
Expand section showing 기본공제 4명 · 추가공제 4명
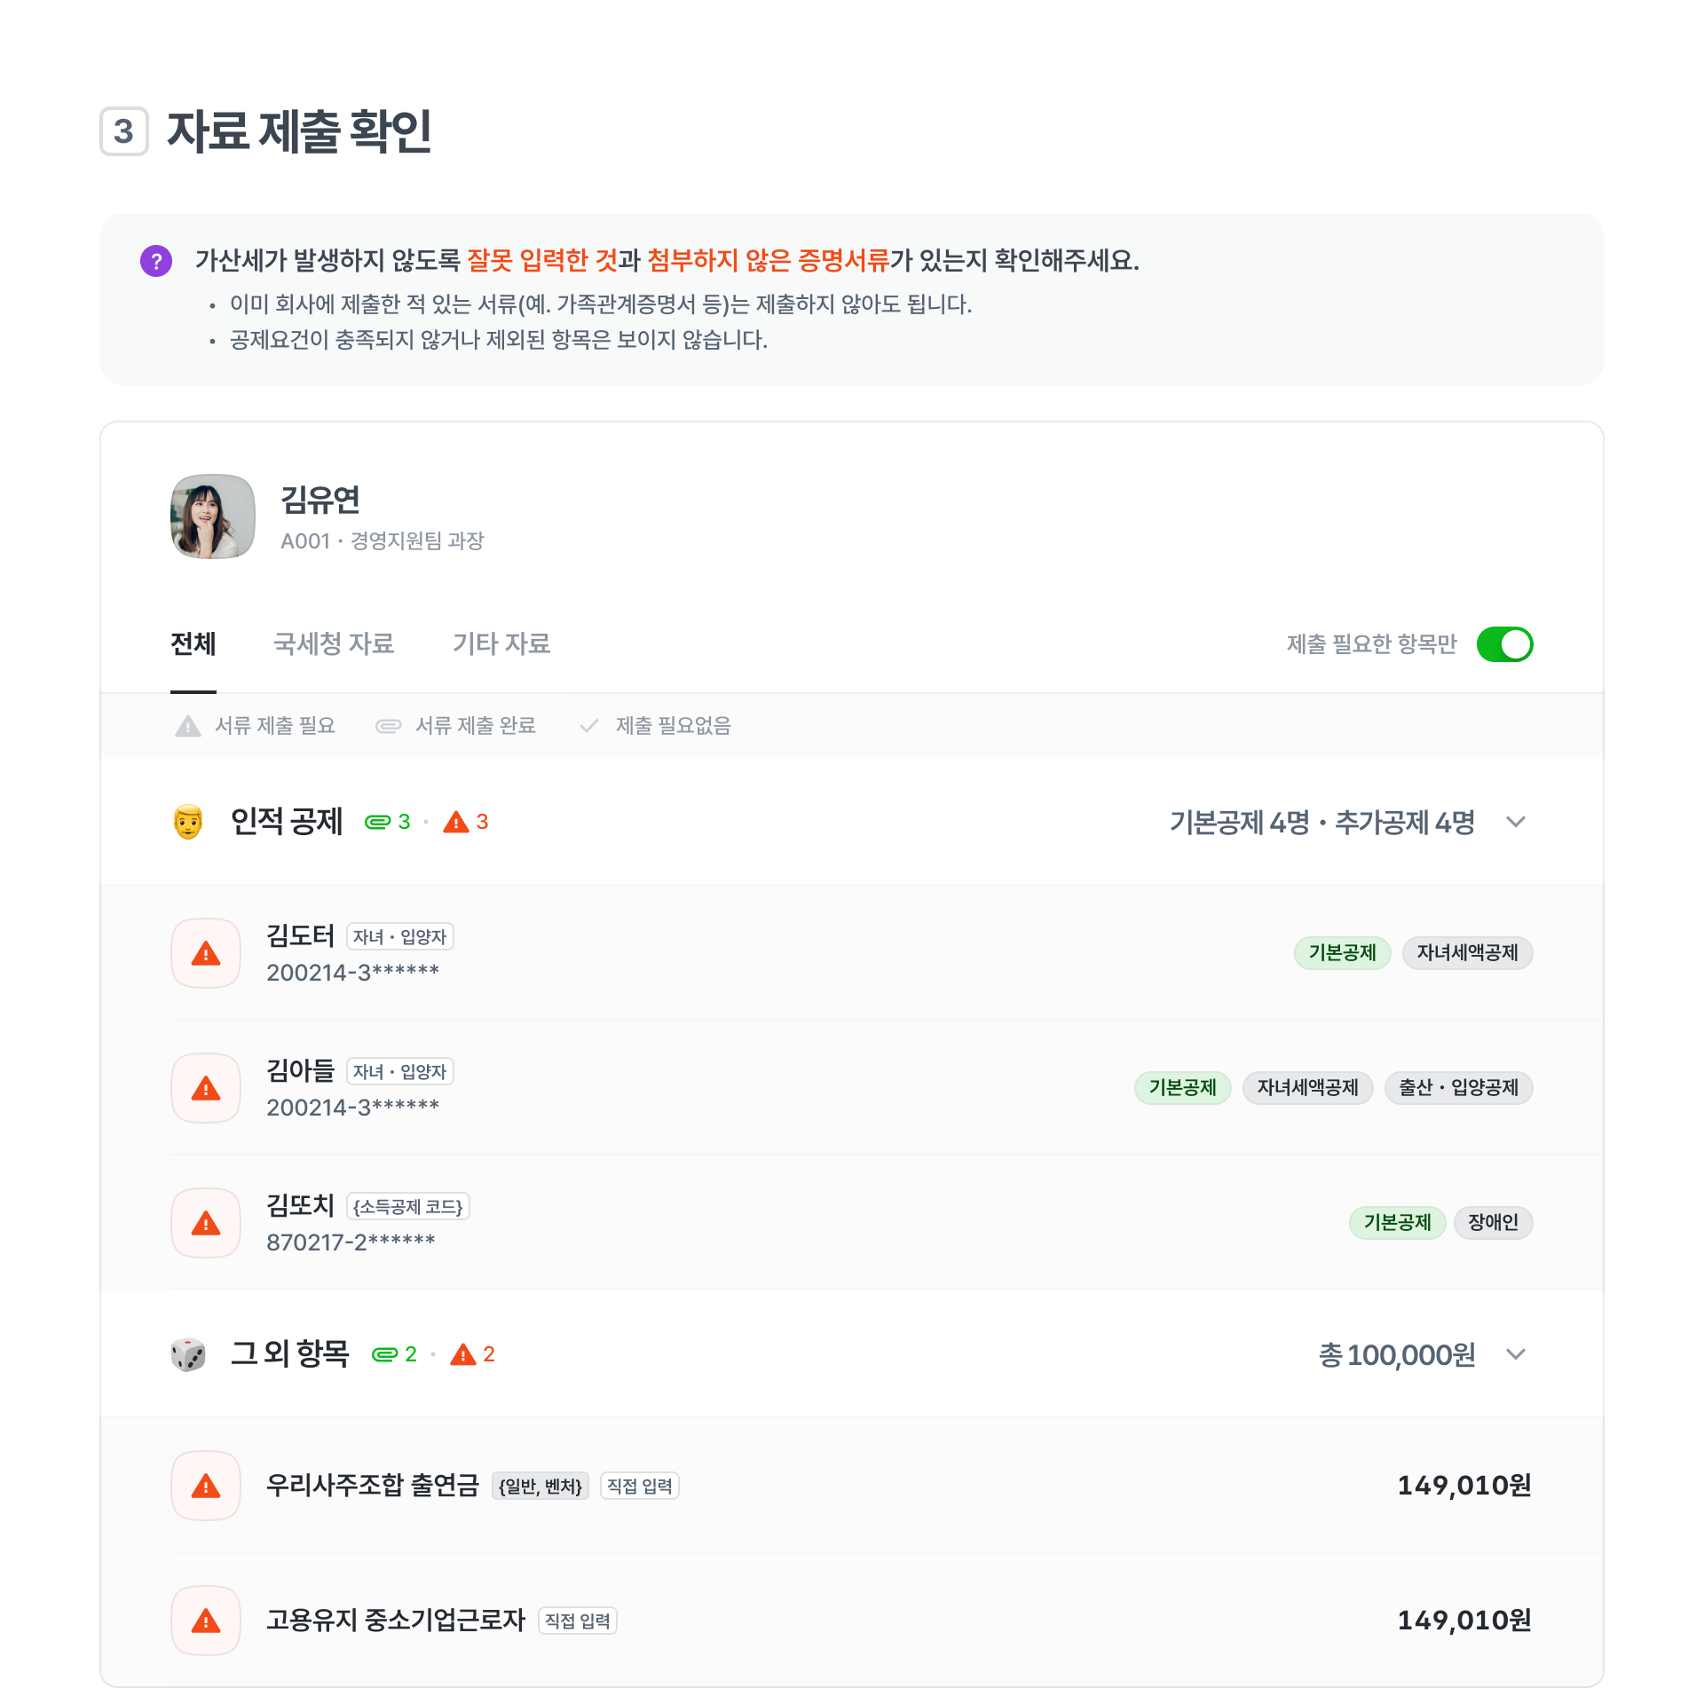(1321, 822)
